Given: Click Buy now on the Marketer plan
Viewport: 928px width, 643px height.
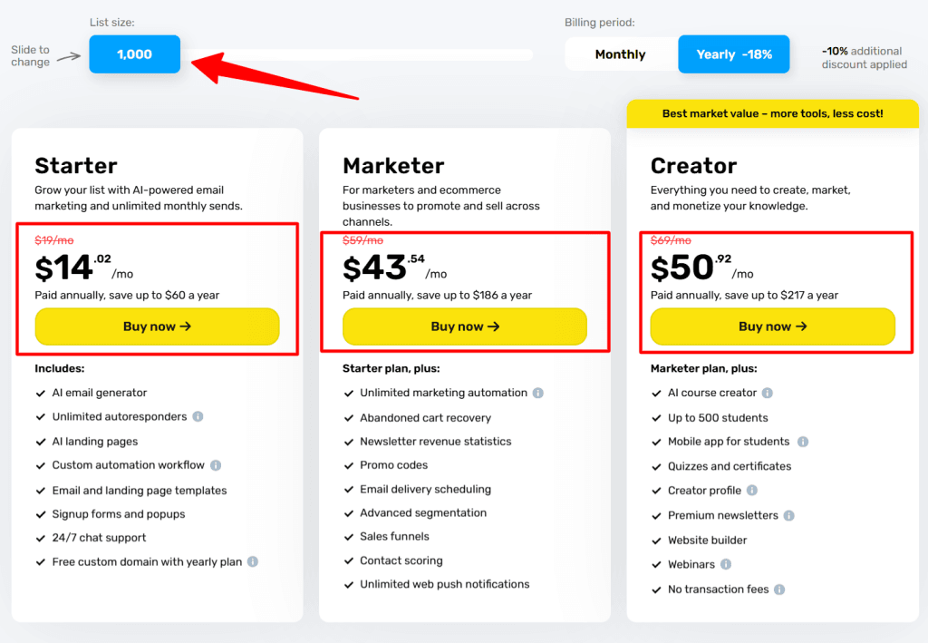Looking at the screenshot, I should (x=465, y=326).
